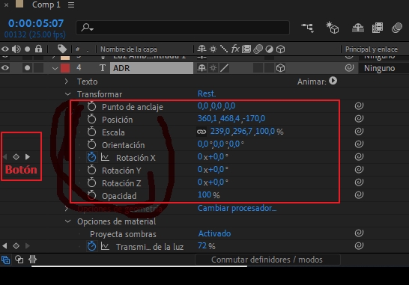
Task: Select the Comp 1 tab
Action: 46,4
